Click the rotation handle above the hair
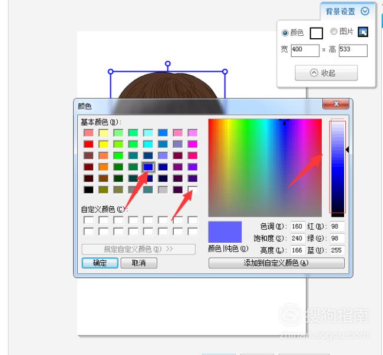 tap(167, 64)
